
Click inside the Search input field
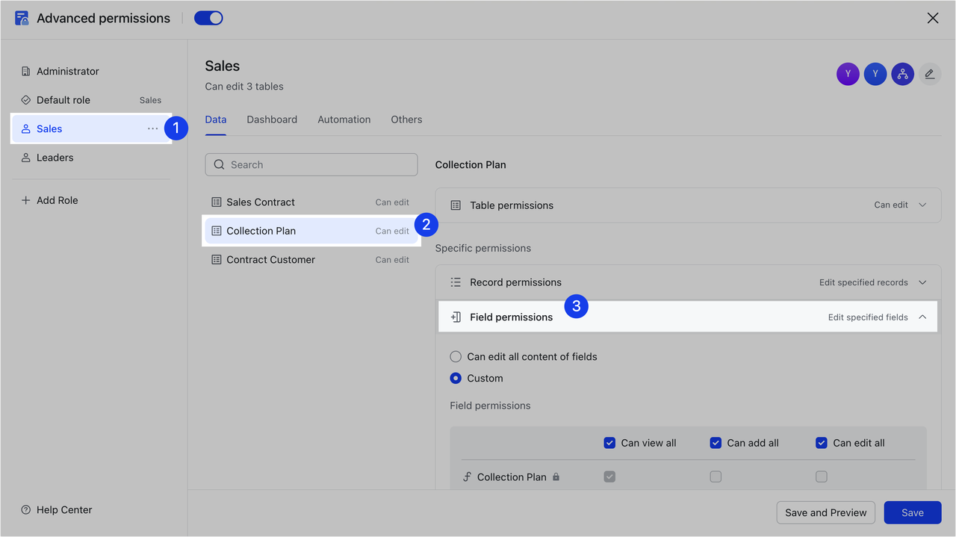(x=311, y=164)
